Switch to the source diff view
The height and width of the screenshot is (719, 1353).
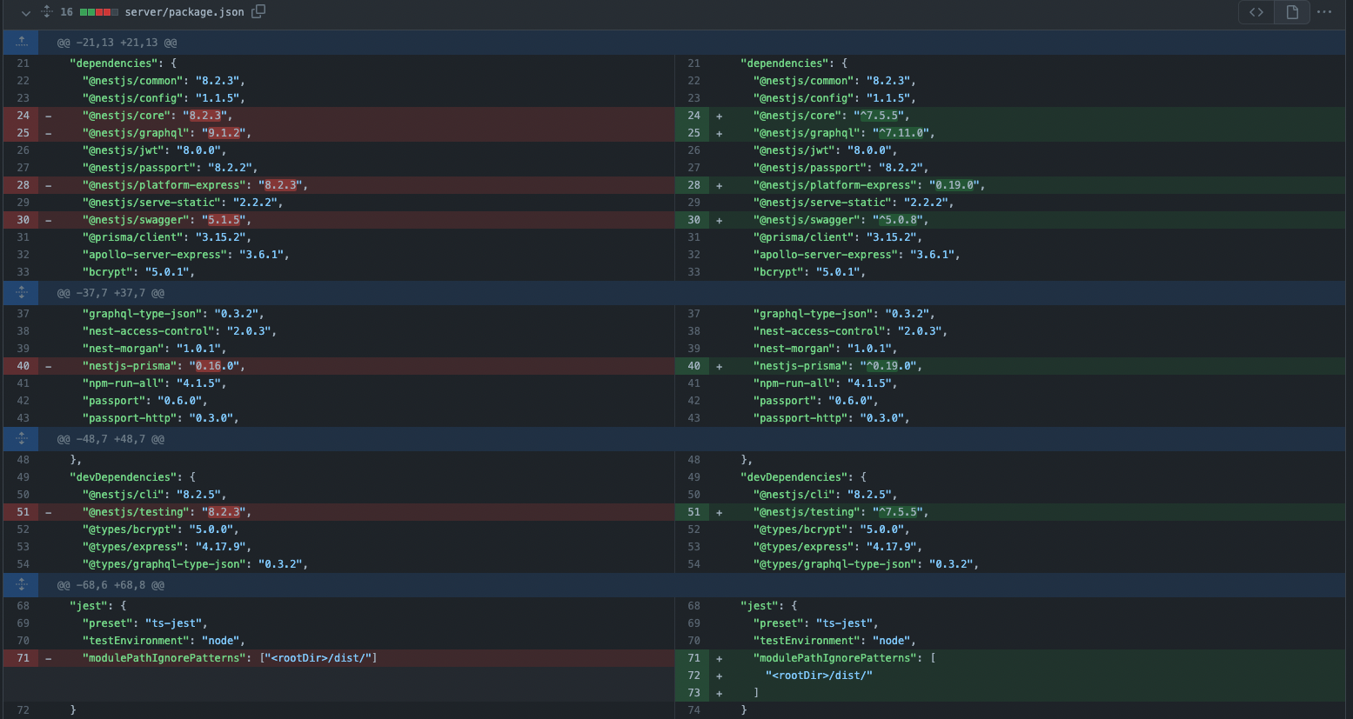point(1256,12)
